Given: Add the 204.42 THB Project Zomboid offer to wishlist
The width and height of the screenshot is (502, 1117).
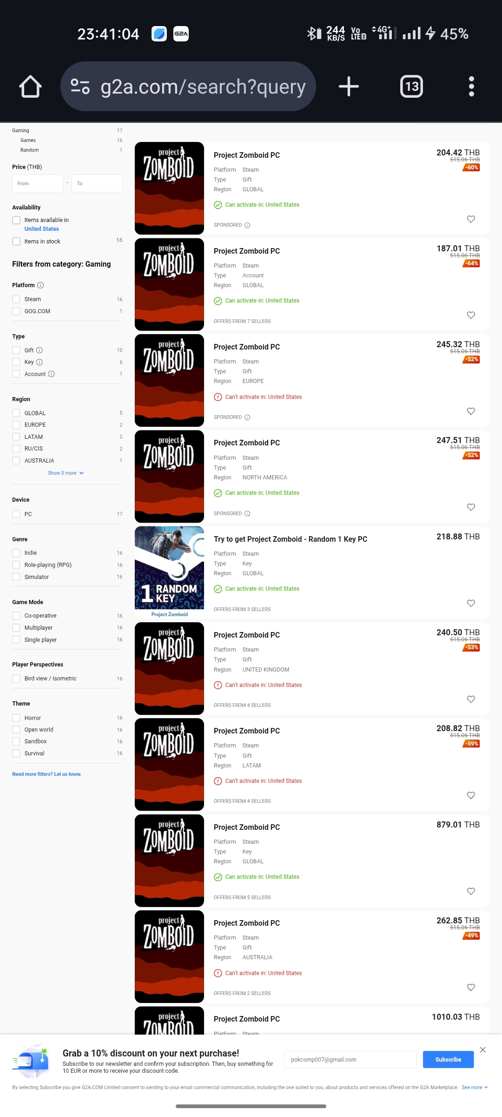Looking at the screenshot, I should (471, 219).
